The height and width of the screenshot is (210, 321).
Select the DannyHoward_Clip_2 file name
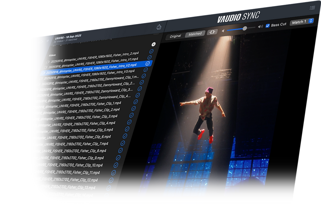(87, 87)
